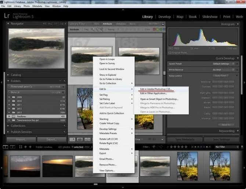Select the 2013 folder row

pyautogui.click(x=37, y=112)
